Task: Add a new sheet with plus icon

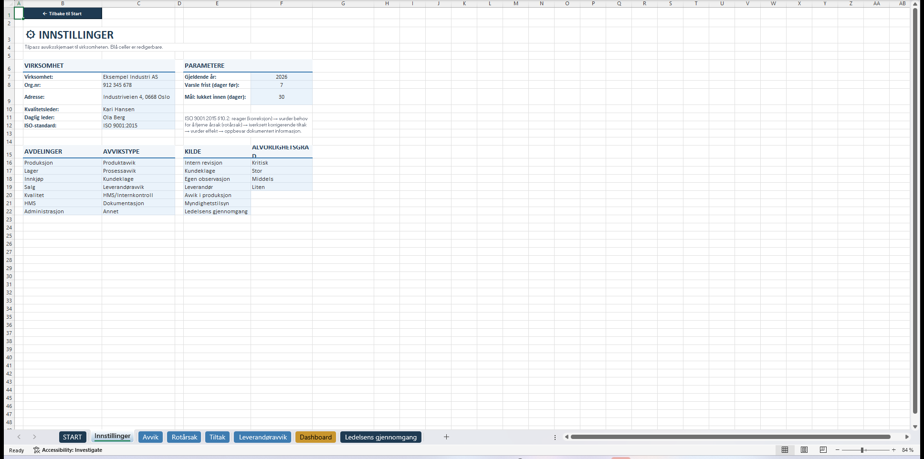Action: [x=446, y=437]
